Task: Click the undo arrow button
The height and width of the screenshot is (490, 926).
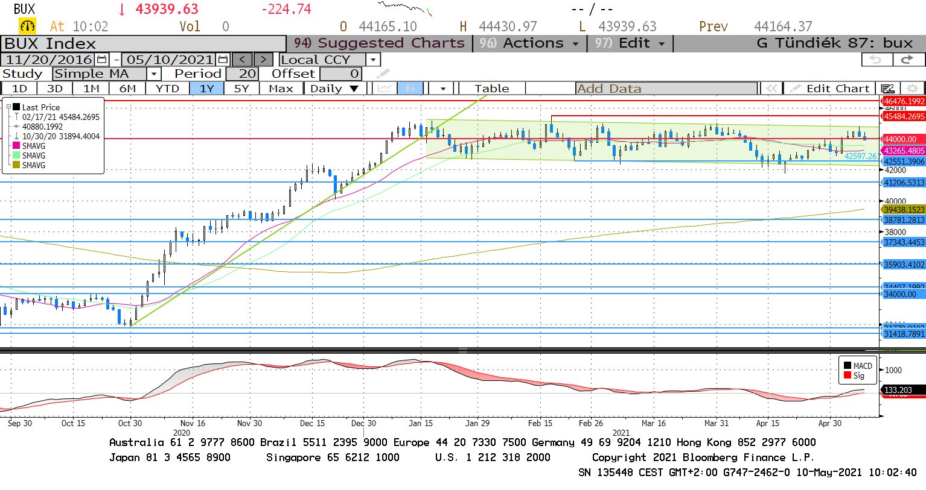Action: (x=876, y=59)
